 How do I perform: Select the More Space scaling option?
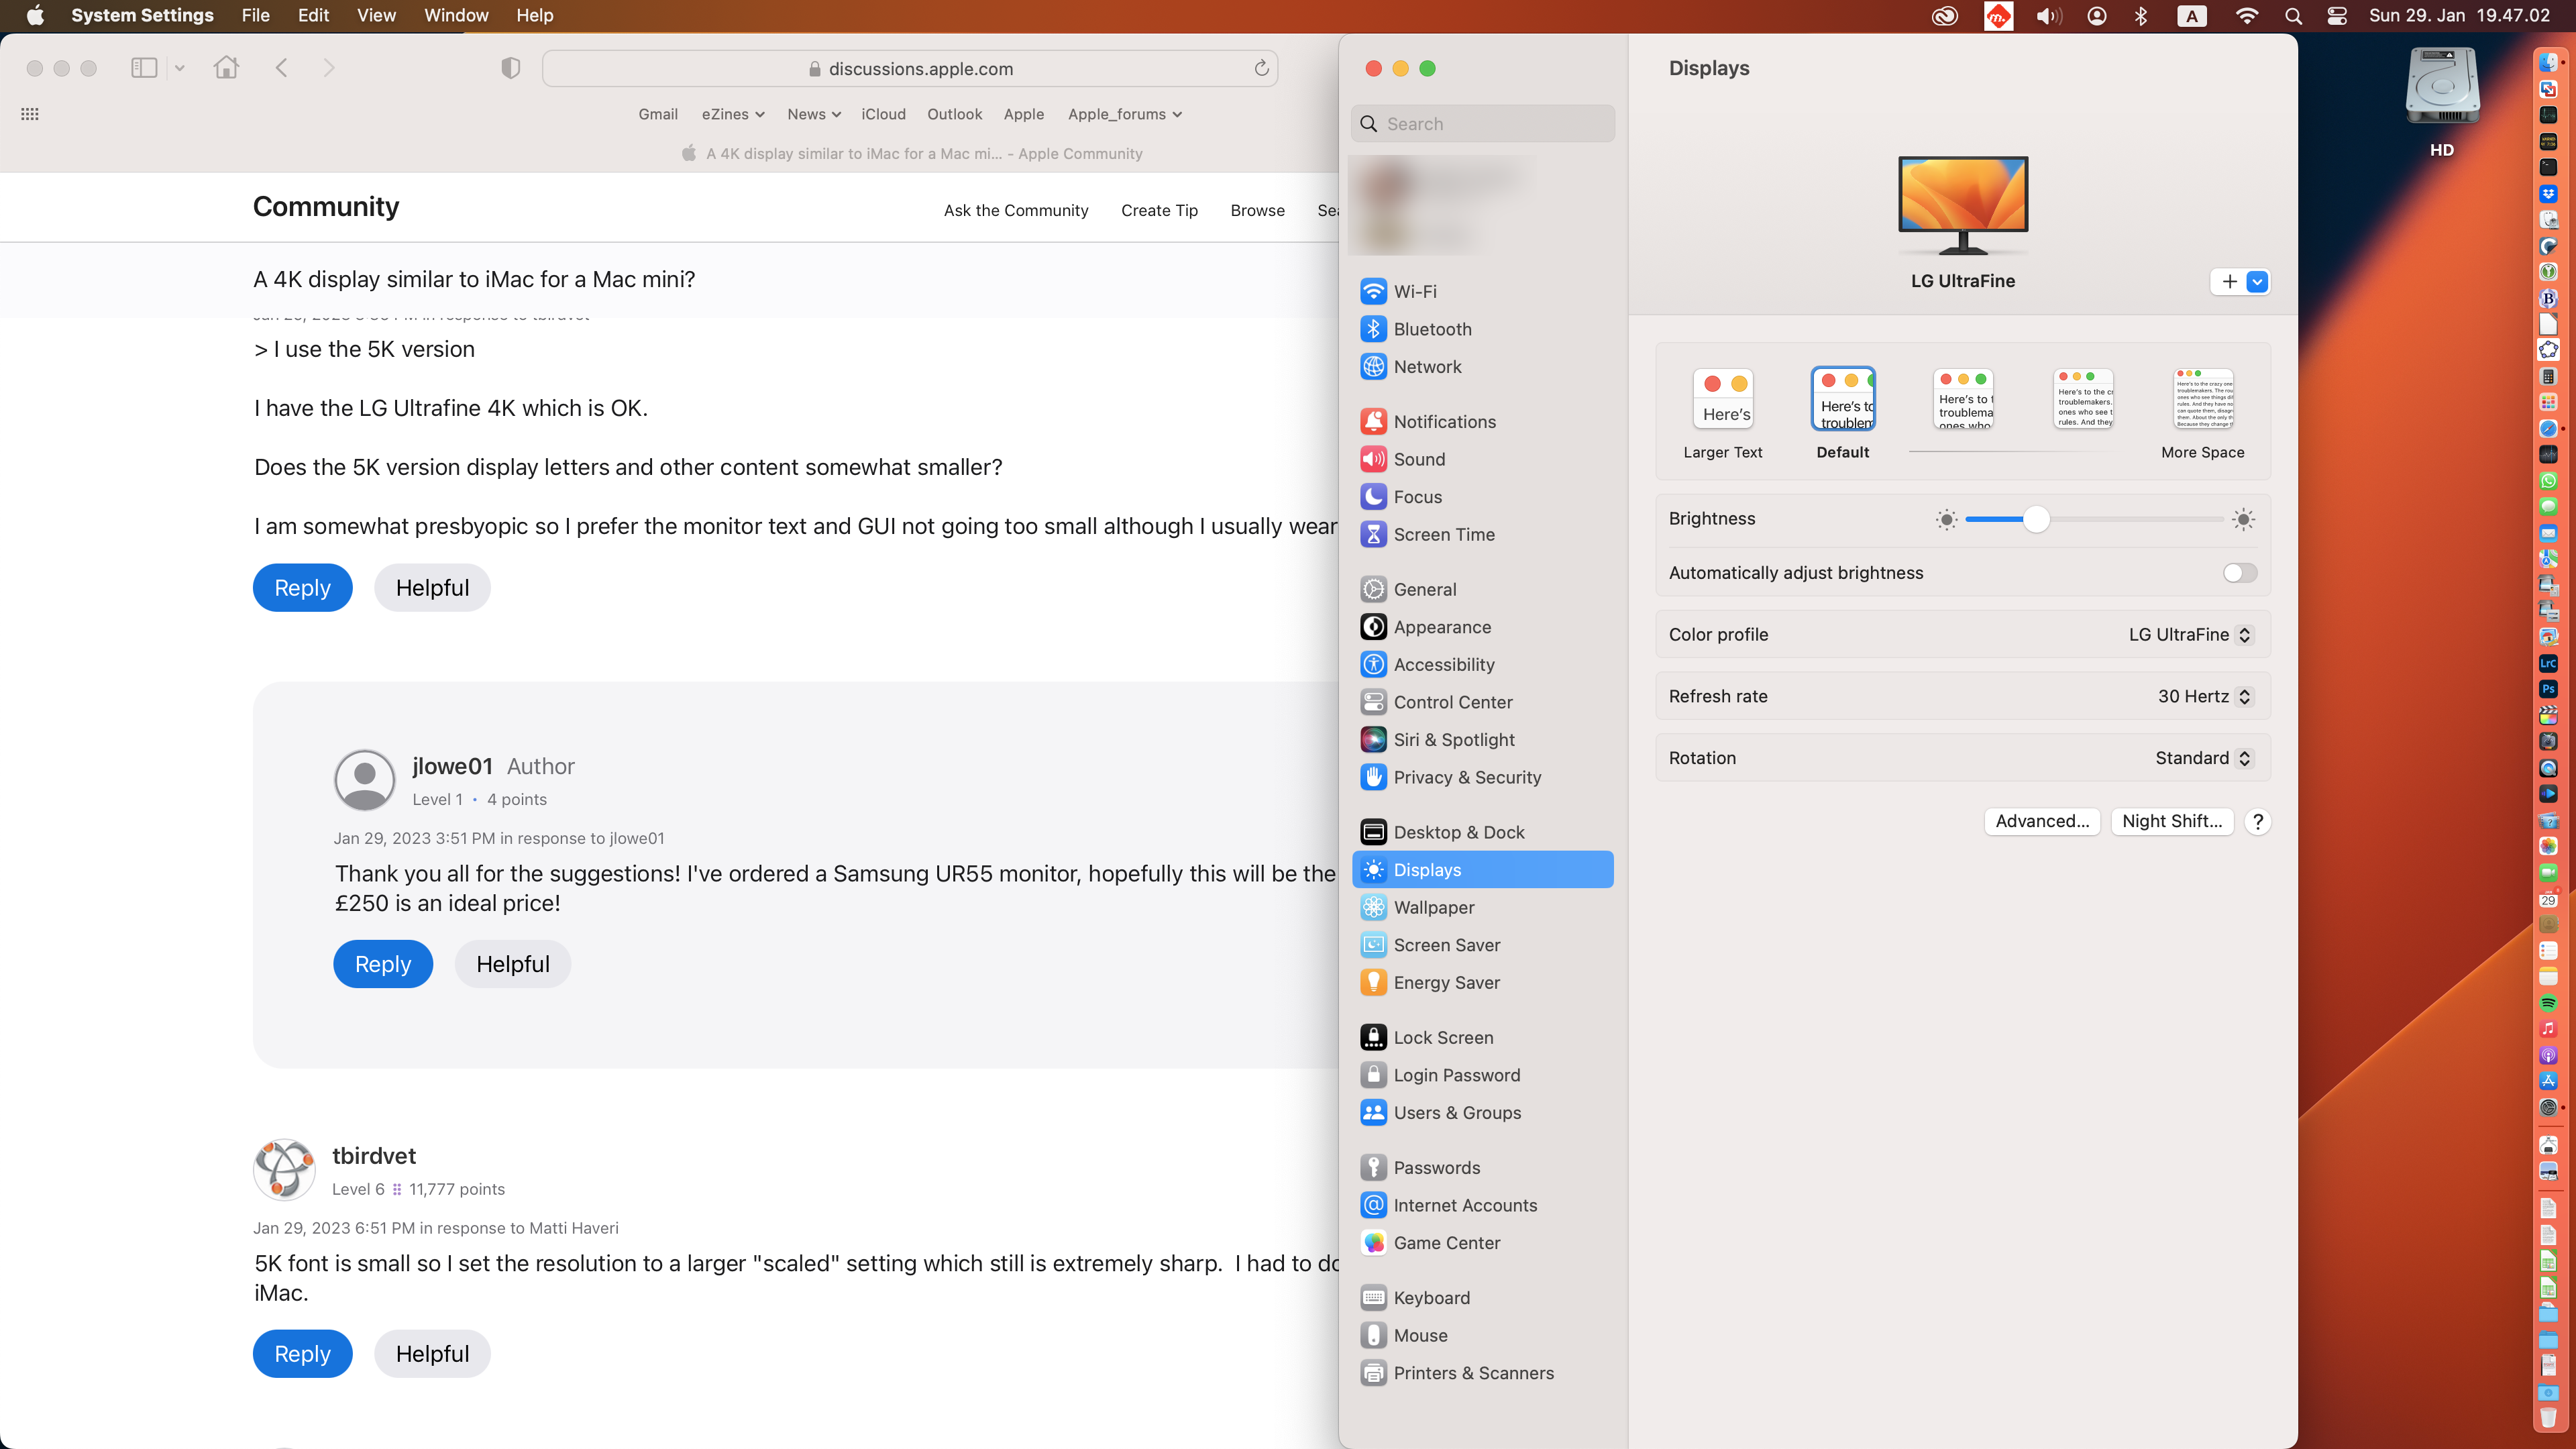[x=2203, y=399]
